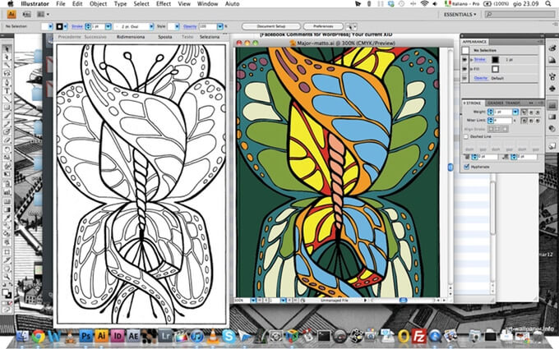559x349 pixels.
Task: Toggle visibility eye of Stroke appearance row
Action: (465, 59)
